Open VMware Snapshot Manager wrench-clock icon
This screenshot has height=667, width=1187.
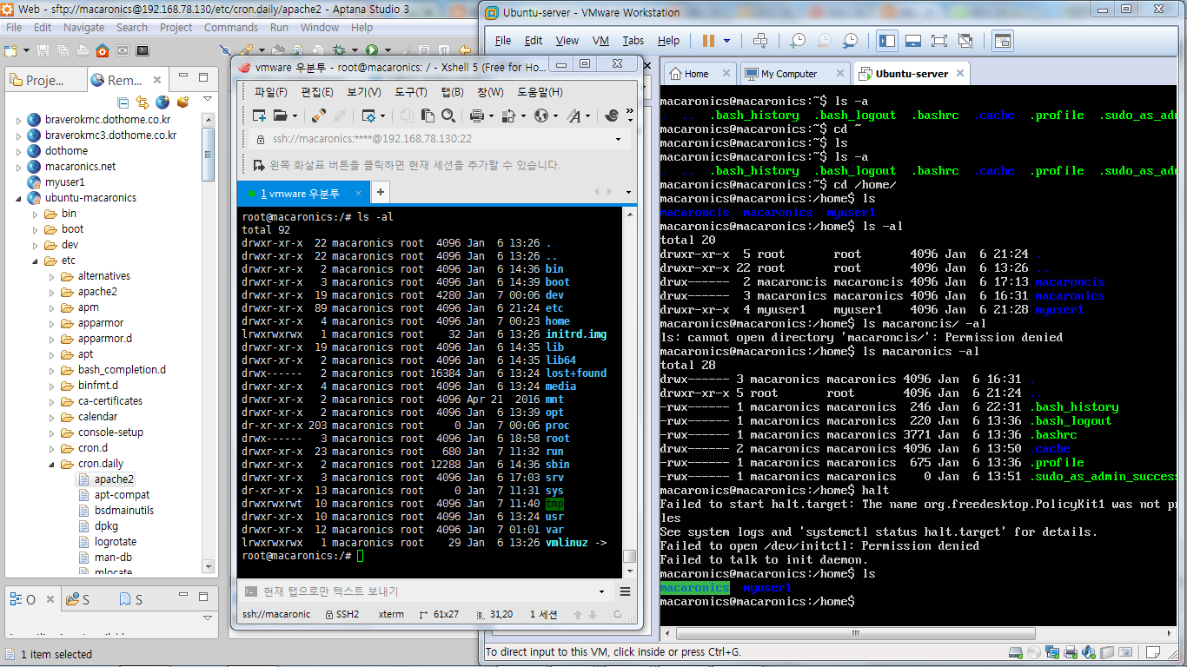click(851, 41)
